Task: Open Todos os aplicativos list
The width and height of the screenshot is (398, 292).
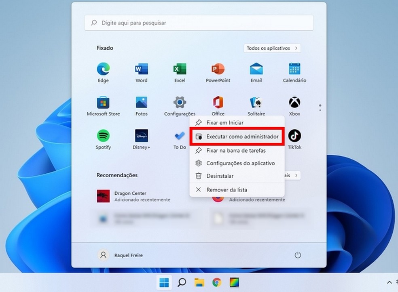Action: [272, 48]
